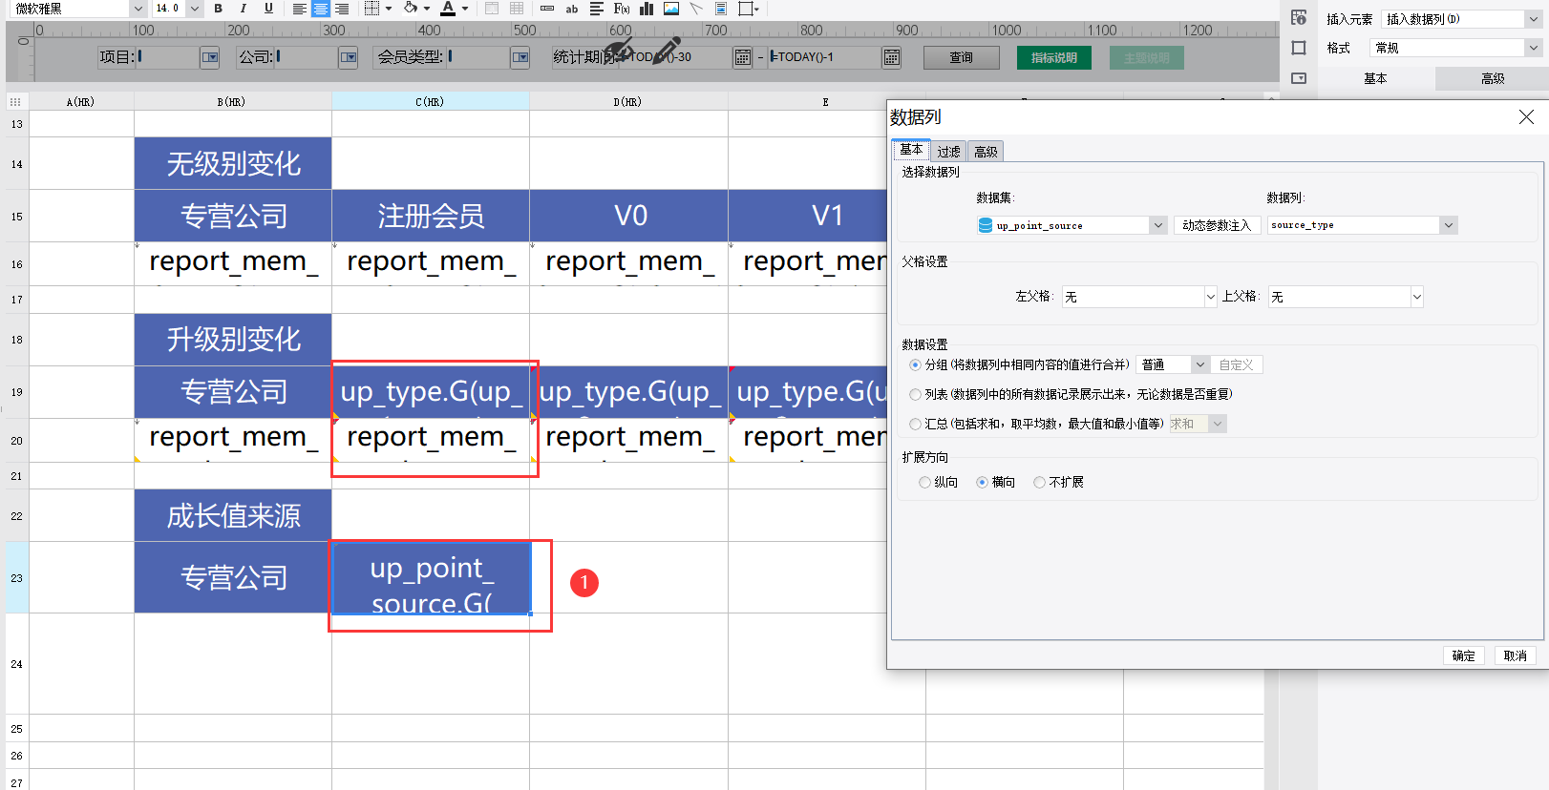The height and width of the screenshot is (790, 1549).
Task: Select cell containing up_point_source.G(
Action: click(x=431, y=577)
